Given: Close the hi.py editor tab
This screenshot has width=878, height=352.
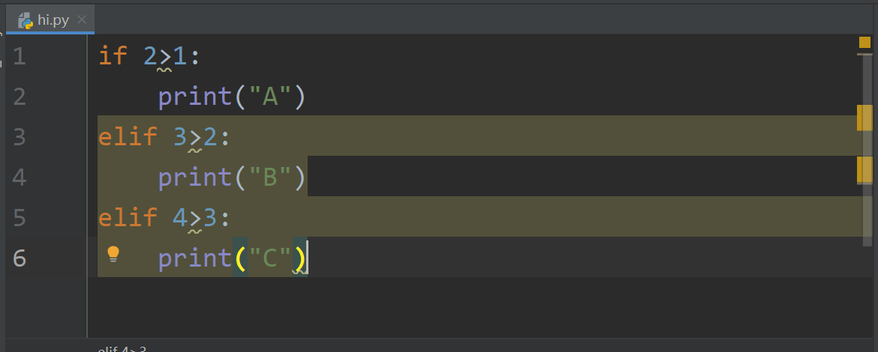Looking at the screenshot, I should click(82, 20).
